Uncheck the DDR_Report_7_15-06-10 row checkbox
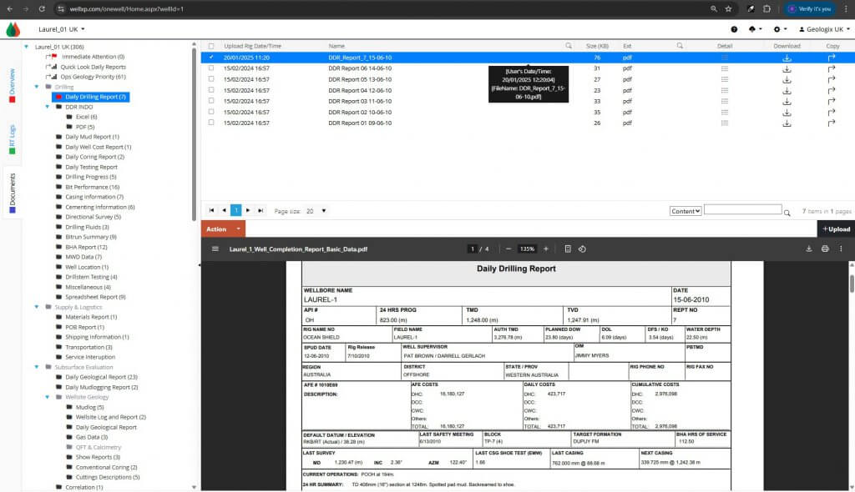855x492 pixels. tap(211, 58)
